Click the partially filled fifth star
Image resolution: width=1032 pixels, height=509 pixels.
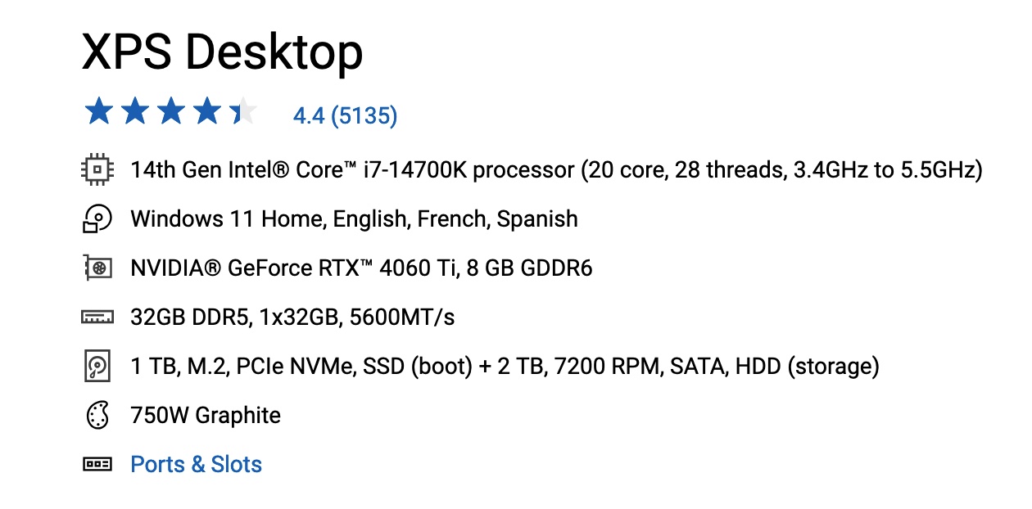(243, 112)
